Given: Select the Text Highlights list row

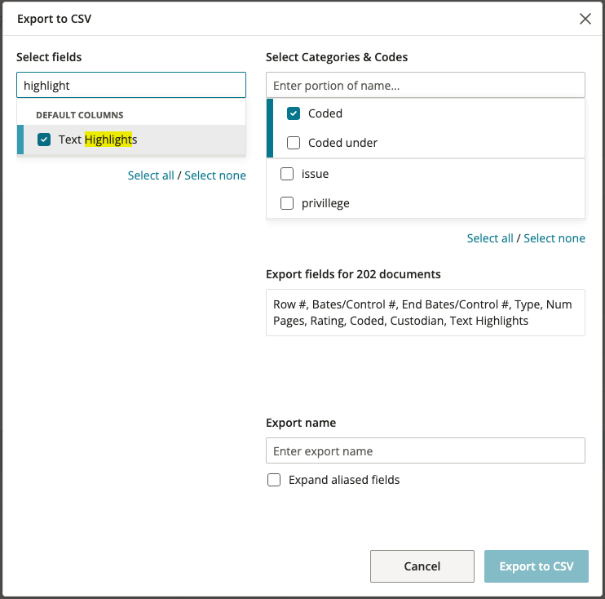Looking at the screenshot, I should (131, 140).
